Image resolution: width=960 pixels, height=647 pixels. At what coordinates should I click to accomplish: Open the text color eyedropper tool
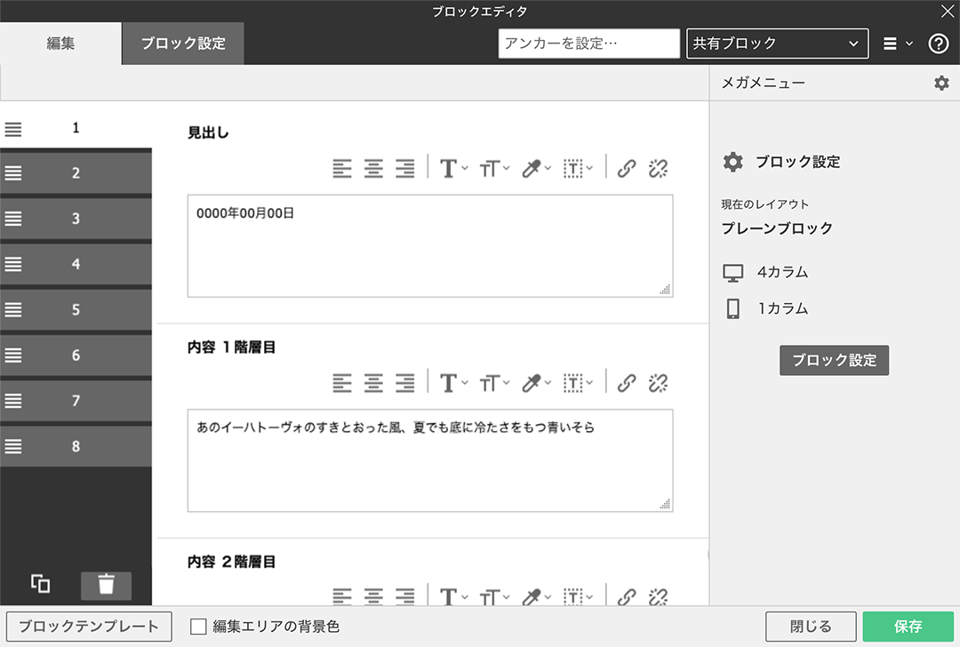532,168
